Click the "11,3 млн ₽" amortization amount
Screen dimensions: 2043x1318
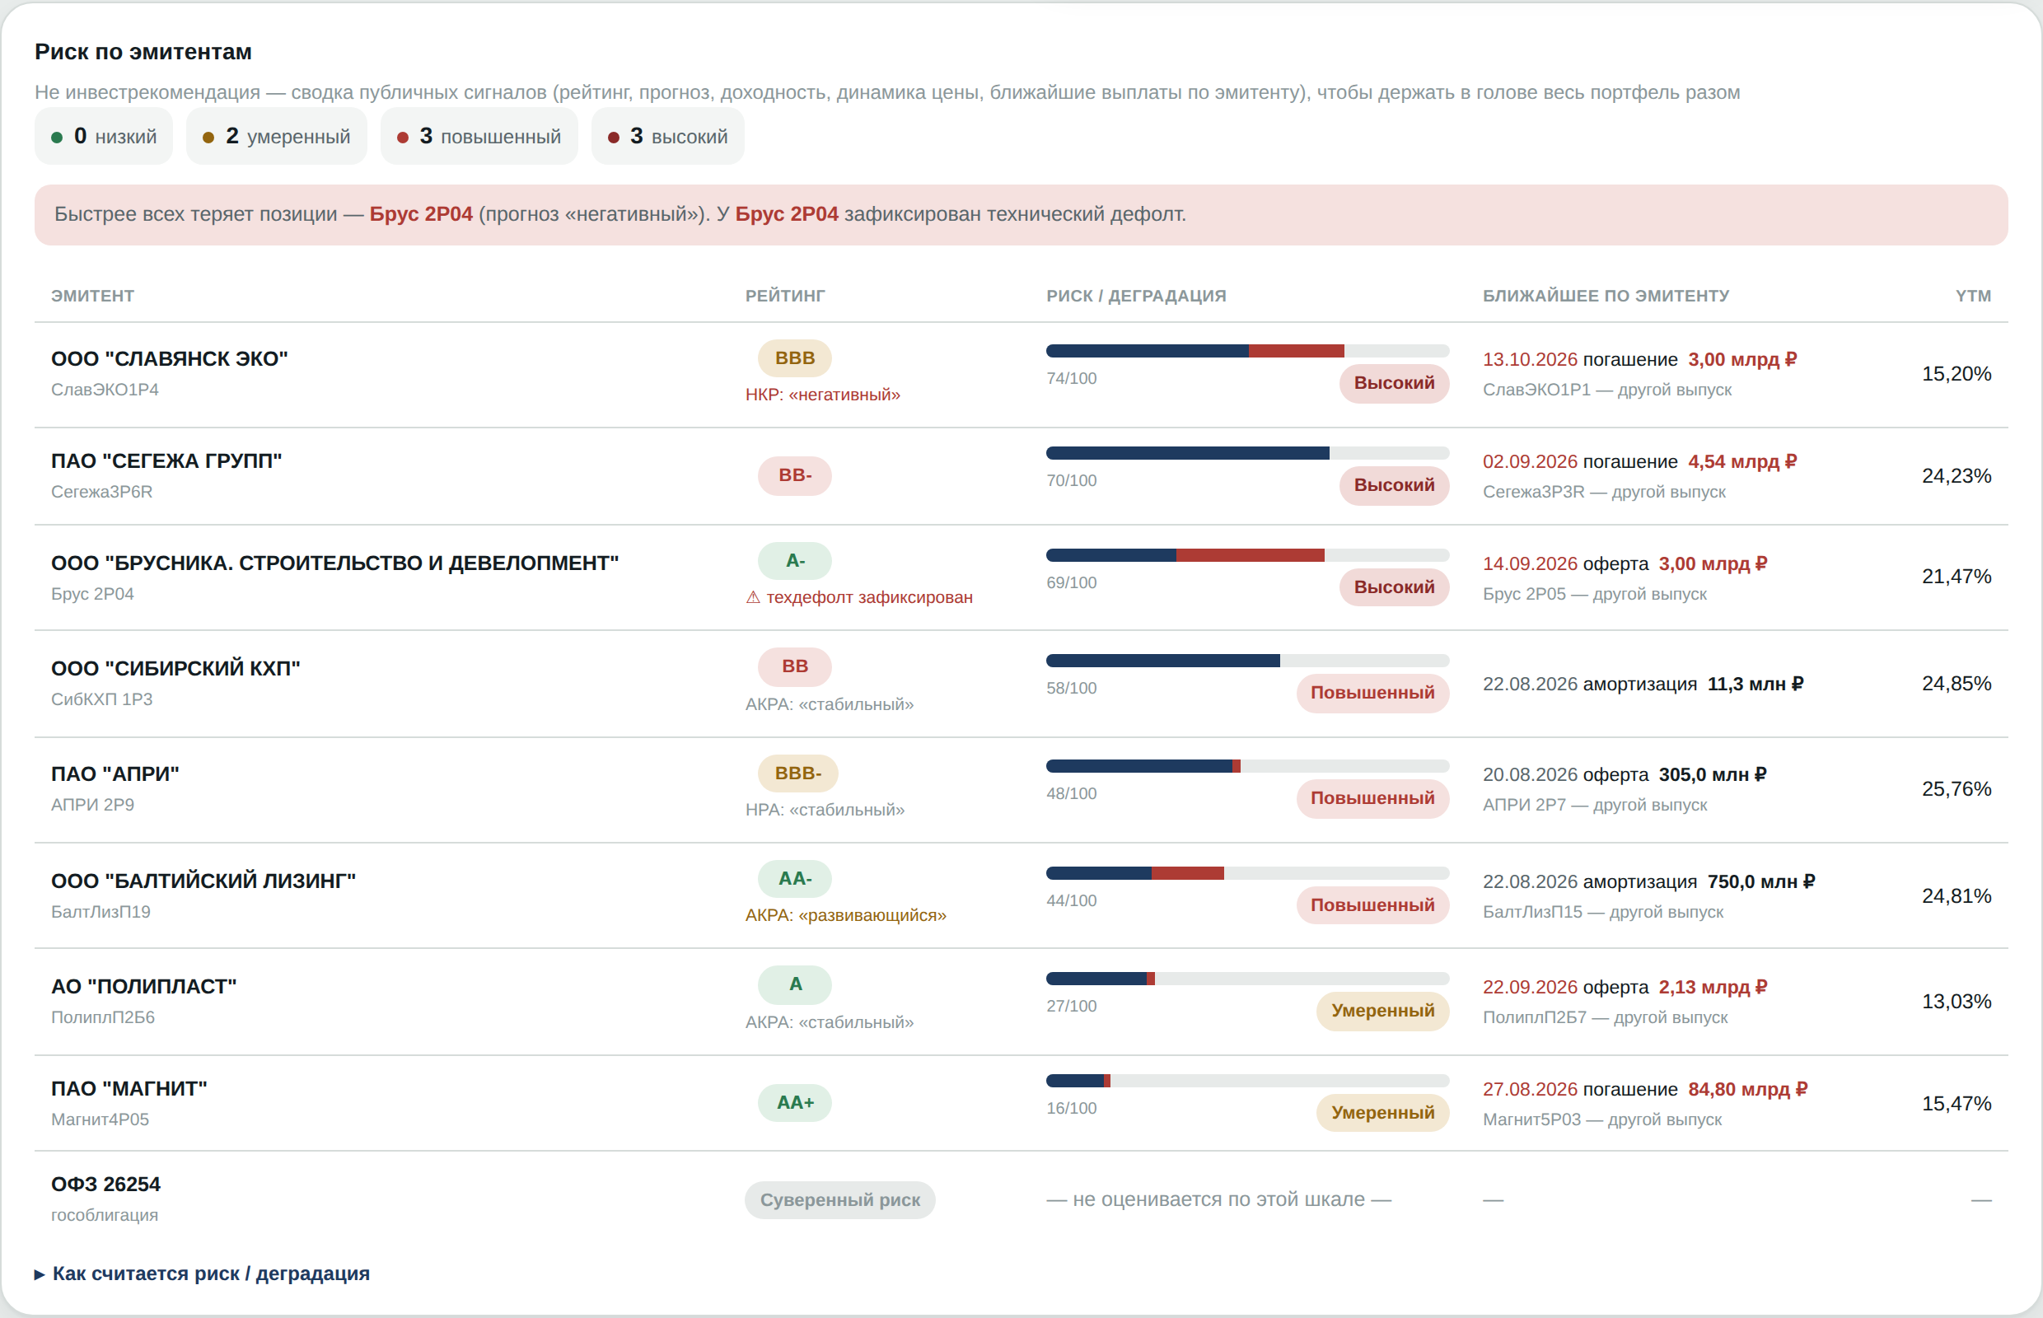tap(1755, 684)
